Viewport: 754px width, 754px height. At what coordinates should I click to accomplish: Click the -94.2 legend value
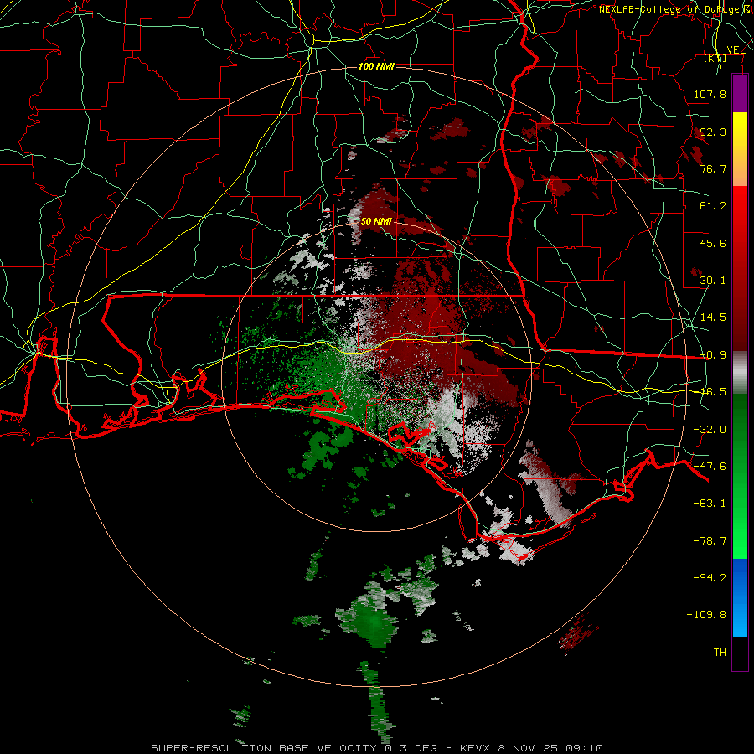pyautogui.click(x=710, y=578)
